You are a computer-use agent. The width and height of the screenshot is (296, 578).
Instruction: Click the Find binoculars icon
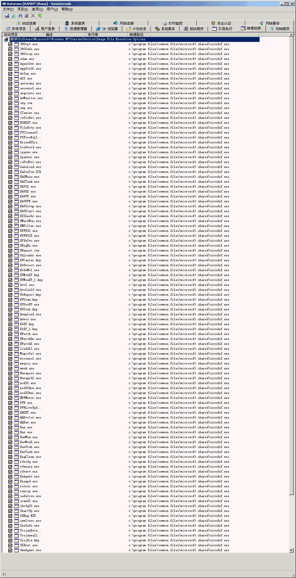(x=20, y=16)
